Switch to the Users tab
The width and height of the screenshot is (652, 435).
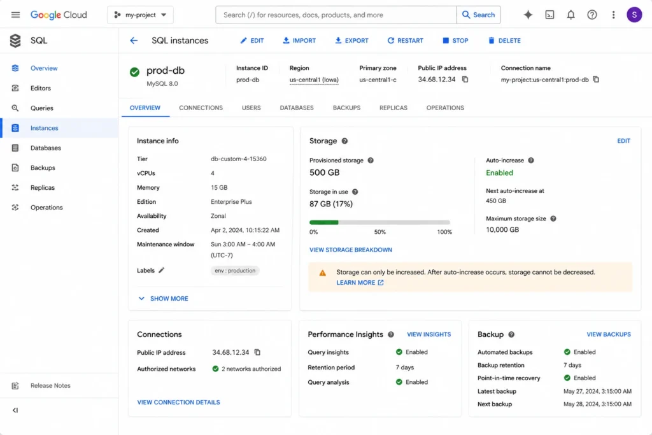251,108
